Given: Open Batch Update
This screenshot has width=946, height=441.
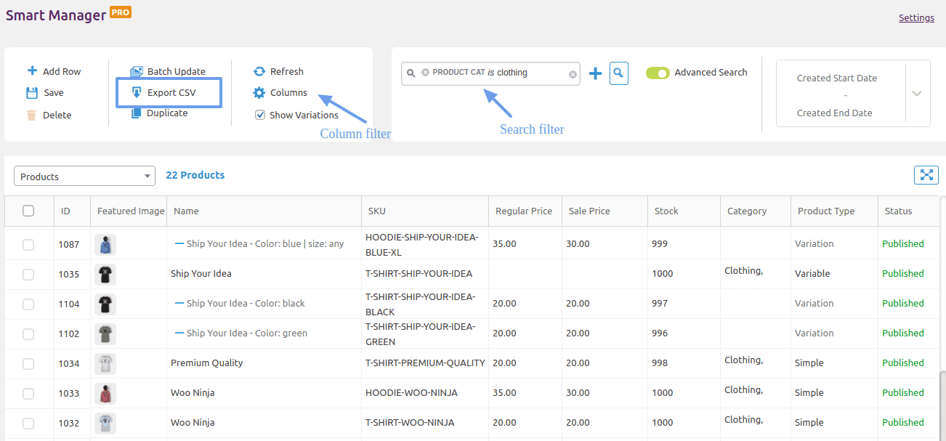Looking at the screenshot, I should point(168,71).
